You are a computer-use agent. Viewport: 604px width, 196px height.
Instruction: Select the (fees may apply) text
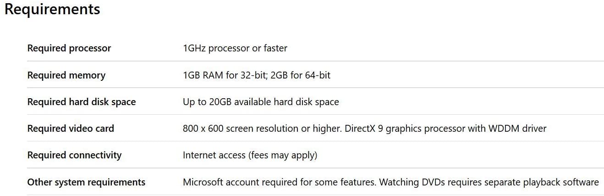283,155
